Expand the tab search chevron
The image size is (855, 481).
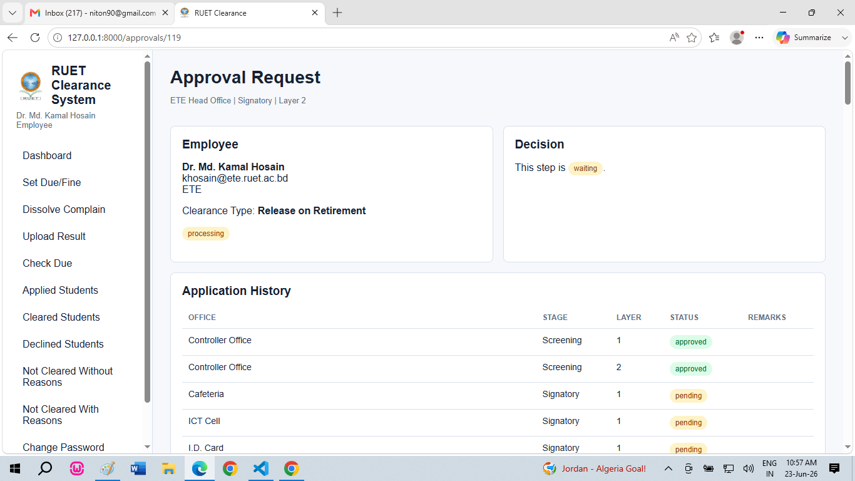pos(13,13)
